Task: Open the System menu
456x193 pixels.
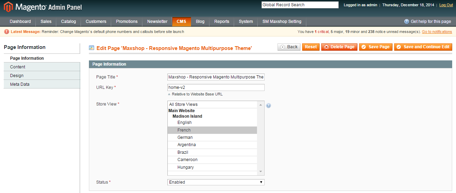Action: (246, 22)
